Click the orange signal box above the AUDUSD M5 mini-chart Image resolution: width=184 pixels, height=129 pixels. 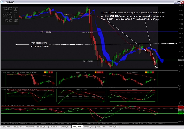click(95, 73)
